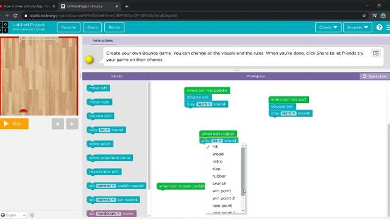This screenshot has width=390, height=219.
Task: Open the Anureet account dropdown
Action: click(x=358, y=27)
